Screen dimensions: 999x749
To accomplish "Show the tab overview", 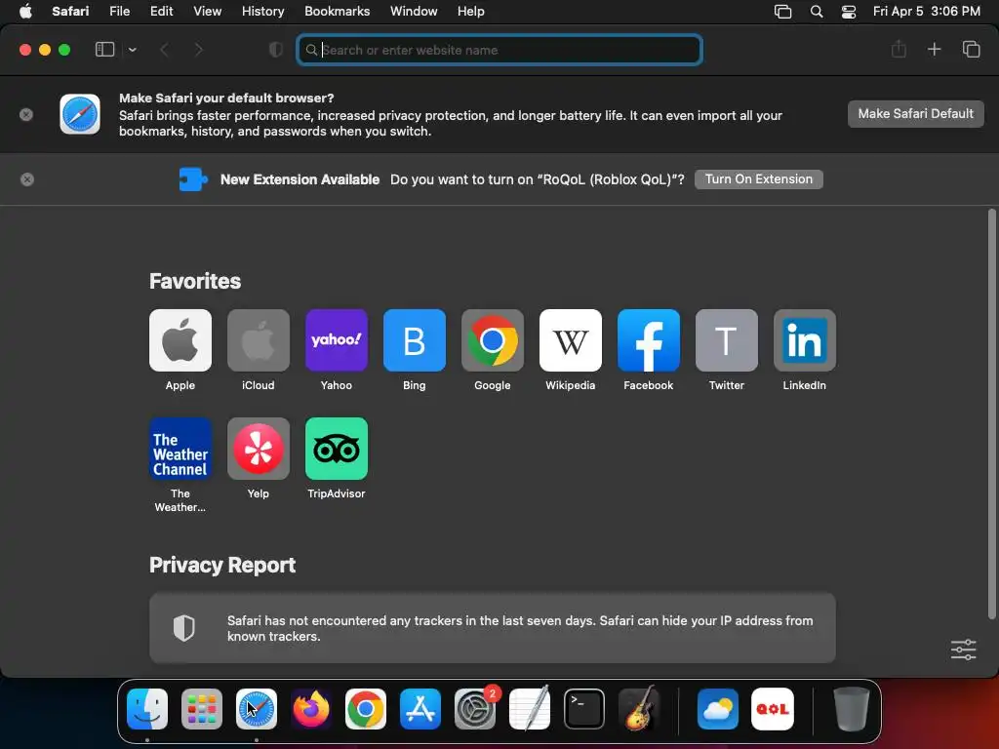I will point(971,49).
